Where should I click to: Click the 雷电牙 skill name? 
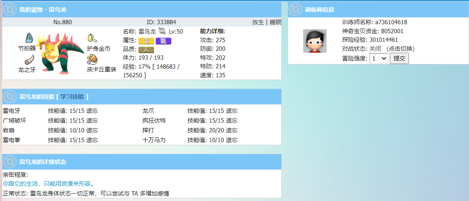click(12, 111)
